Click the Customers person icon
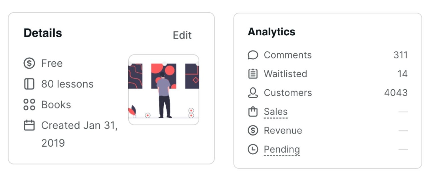Screen dimensions: 433x176 253,93
